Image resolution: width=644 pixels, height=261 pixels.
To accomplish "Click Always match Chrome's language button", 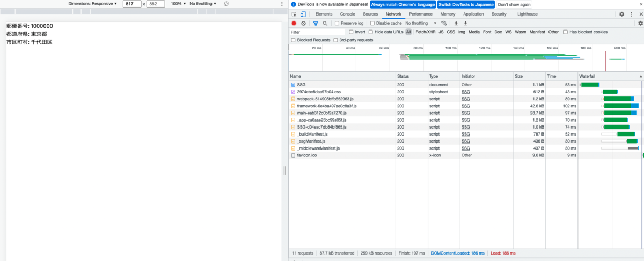I will (402, 4).
